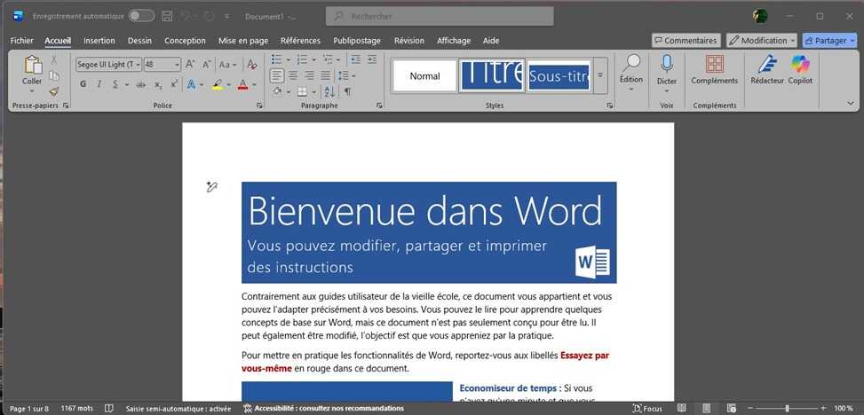The width and height of the screenshot is (864, 415).
Task: Click accessibility recommendations in status bar
Action: [x=323, y=409]
